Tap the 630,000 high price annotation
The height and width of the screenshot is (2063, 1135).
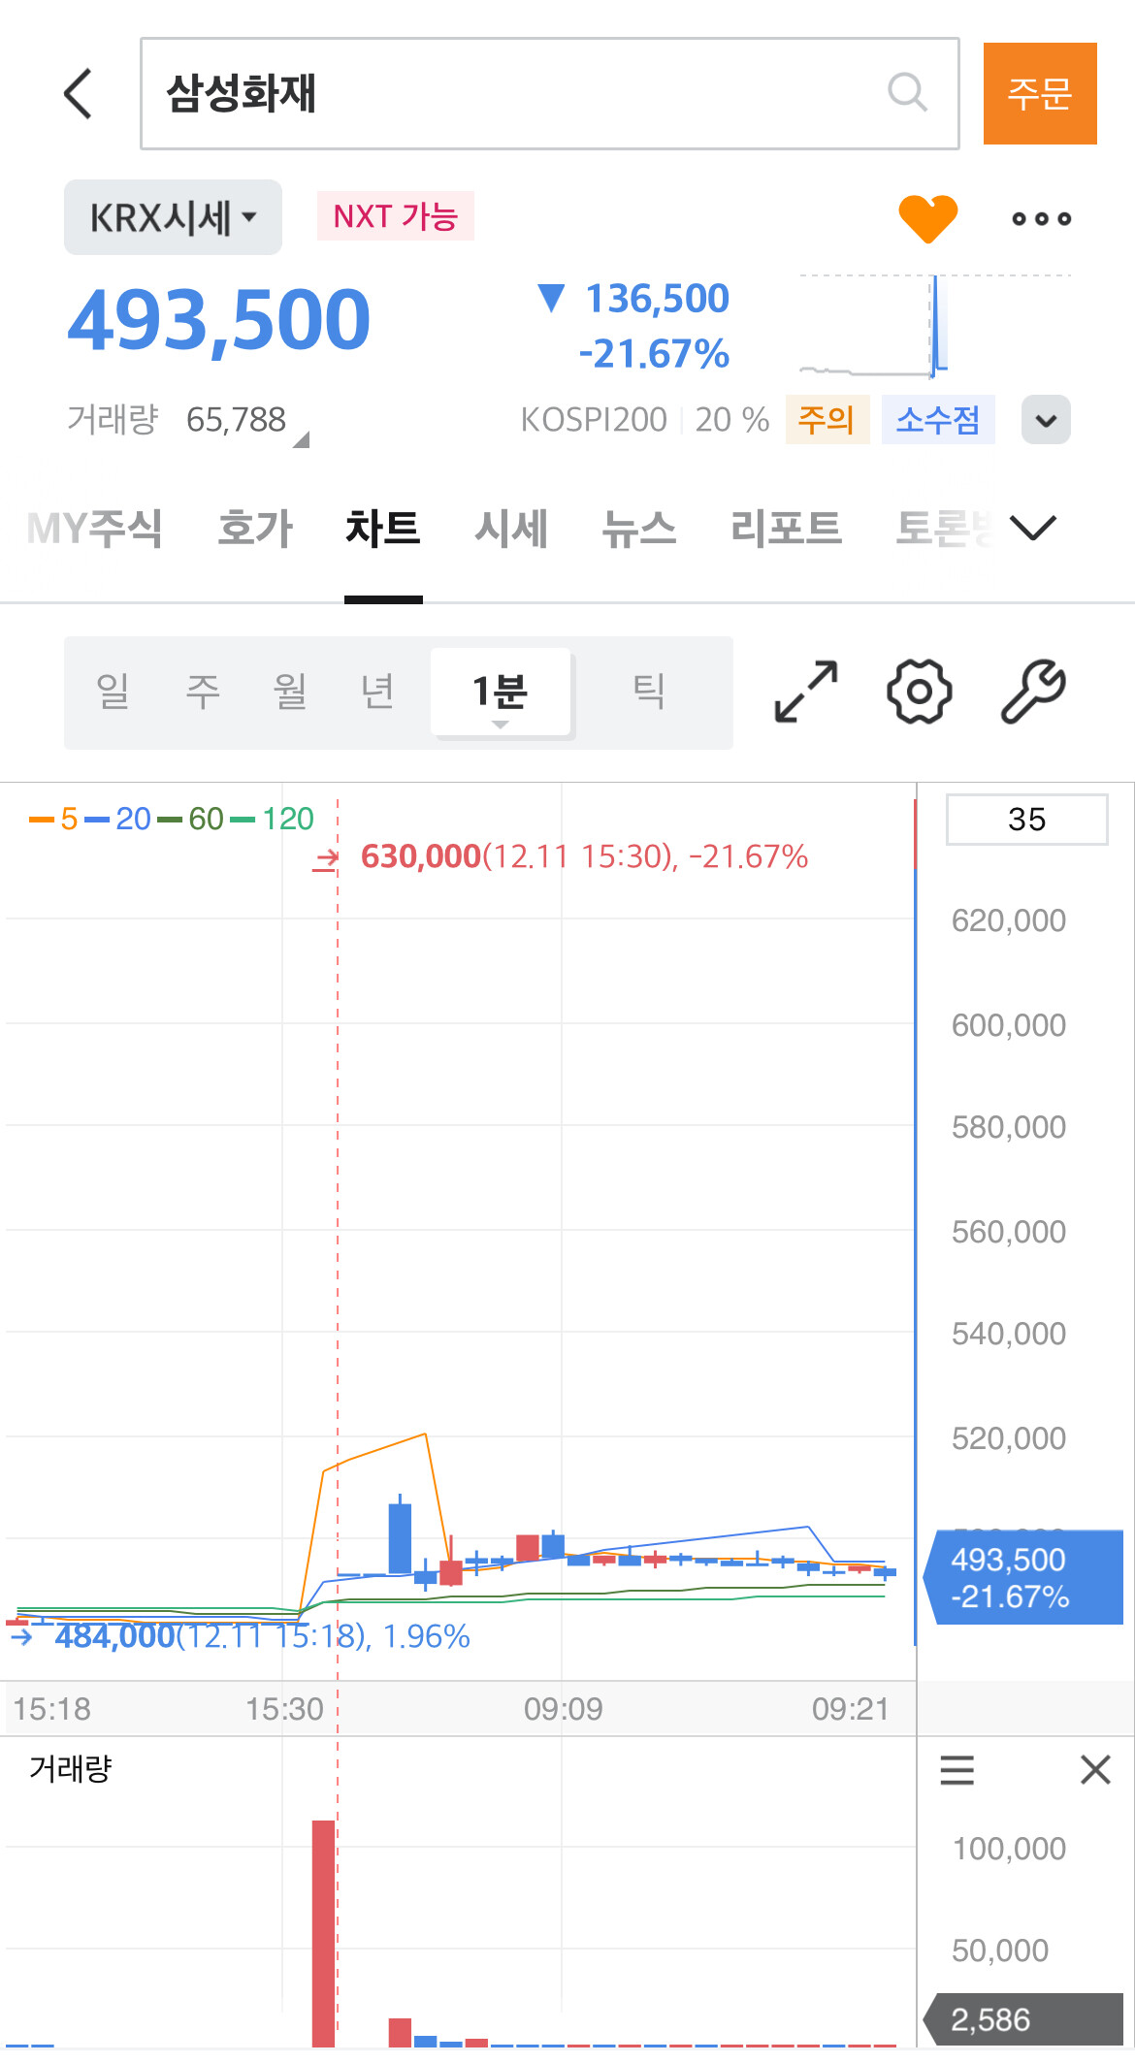pyautogui.click(x=583, y=857)
